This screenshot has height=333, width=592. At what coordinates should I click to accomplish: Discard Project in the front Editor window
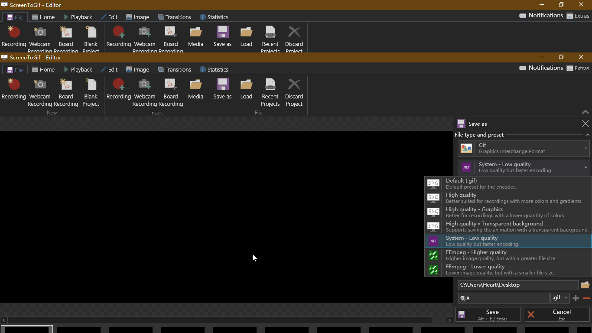coord(294,92)
